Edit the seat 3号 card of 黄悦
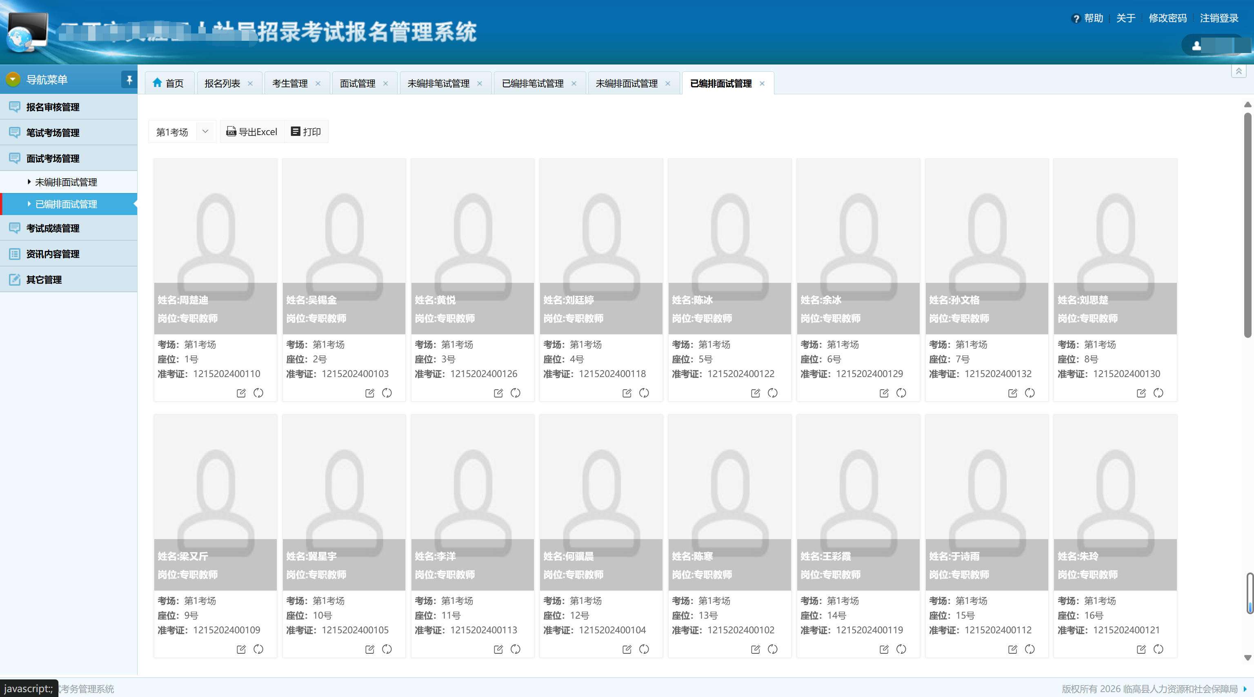 point(498,393)
